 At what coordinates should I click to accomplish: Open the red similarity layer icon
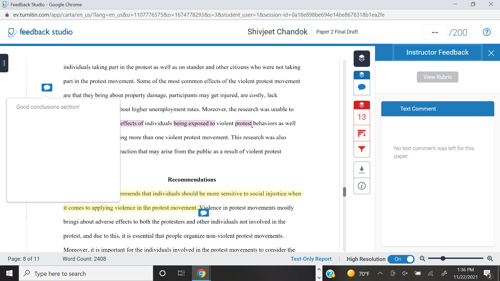(362, 105)
